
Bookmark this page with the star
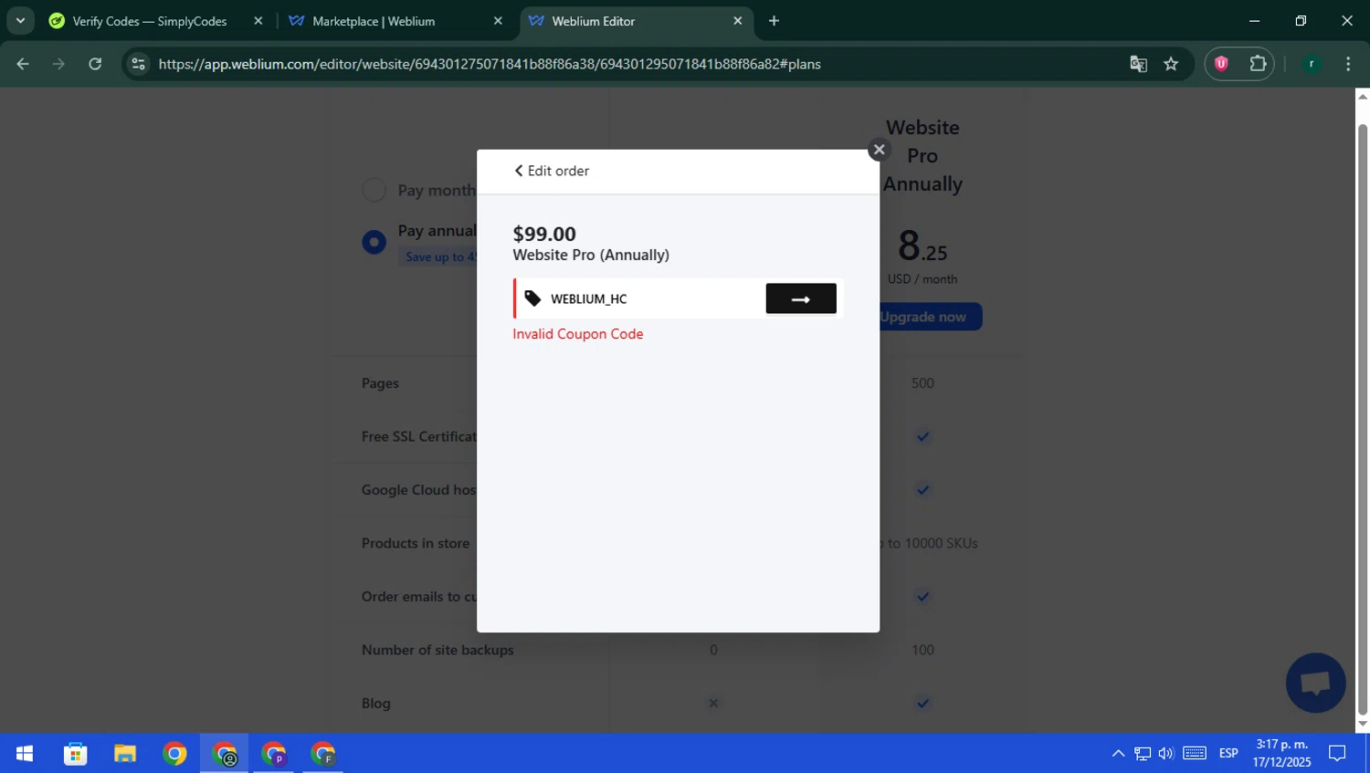[1171, 64]
